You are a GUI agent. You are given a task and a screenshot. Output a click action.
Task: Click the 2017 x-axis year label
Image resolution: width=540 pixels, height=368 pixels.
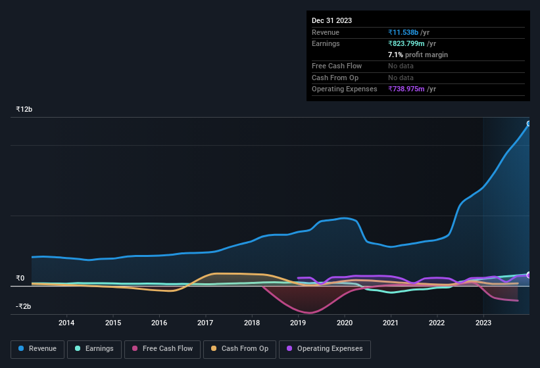tap(205, 323)
